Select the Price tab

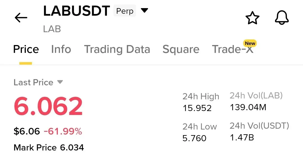(26, 49)
